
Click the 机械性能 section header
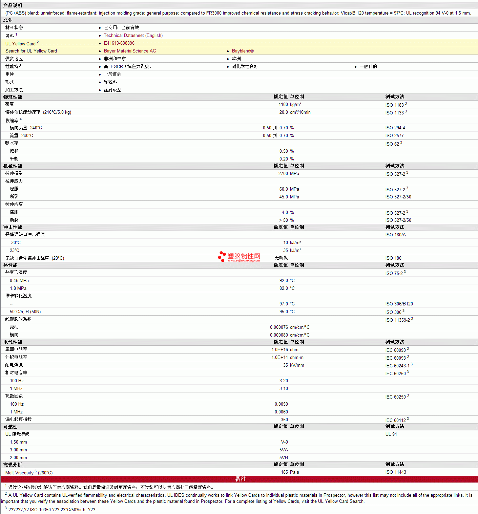[x=13, y=166]
